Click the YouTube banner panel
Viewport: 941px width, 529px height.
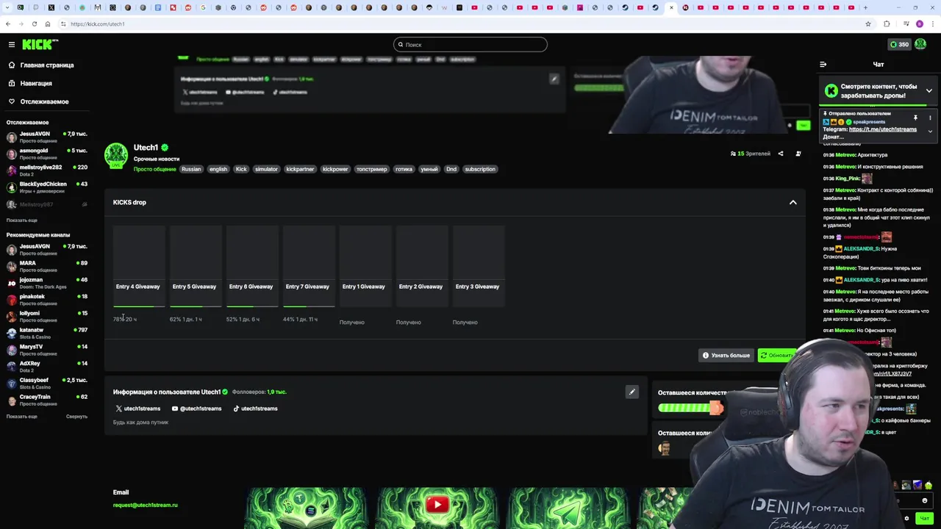click(x=437, y=508)
